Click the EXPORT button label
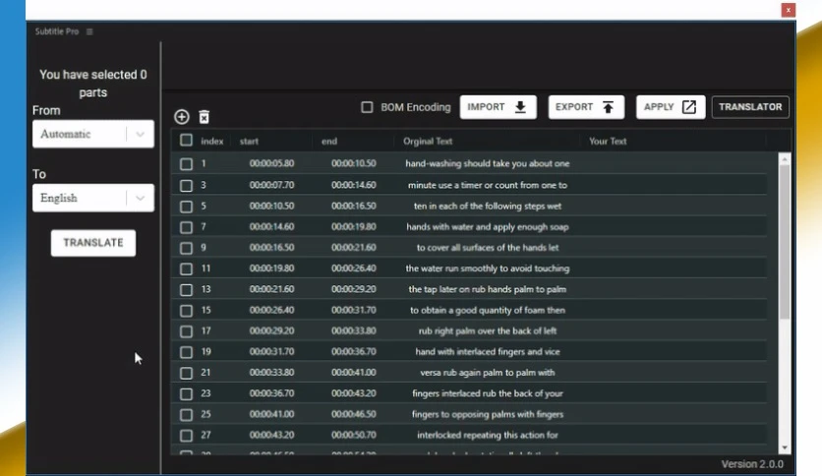 pyautogui.click(x=574, y=107)
